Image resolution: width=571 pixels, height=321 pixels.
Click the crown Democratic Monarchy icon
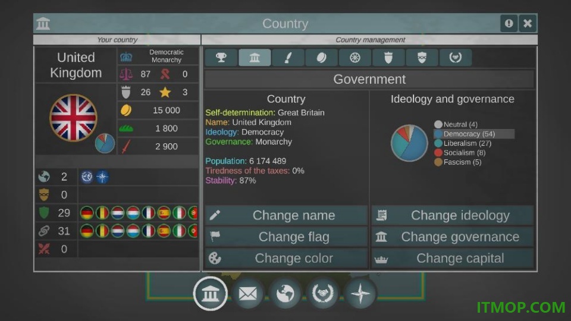pyautogui.click(x=126, y=56)
